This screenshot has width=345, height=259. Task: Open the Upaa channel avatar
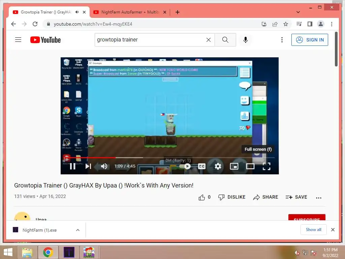pyautogui.click(x=22, y=217)
